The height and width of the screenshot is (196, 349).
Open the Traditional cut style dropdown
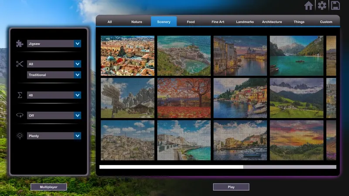pyautogui.click(x=54, y=75)
